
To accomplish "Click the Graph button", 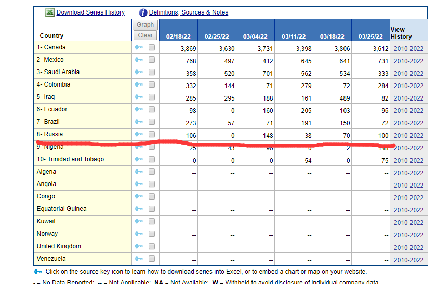I will 145,25.
